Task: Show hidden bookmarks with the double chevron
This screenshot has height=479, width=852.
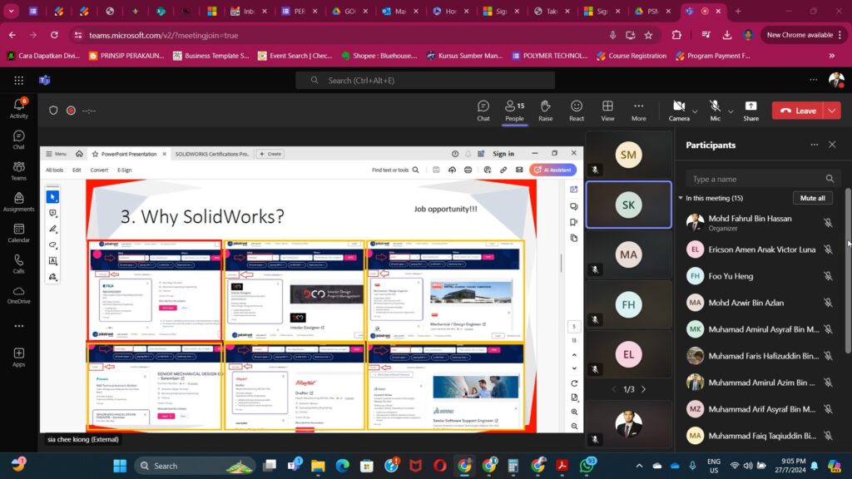Action: coord(832,56)
